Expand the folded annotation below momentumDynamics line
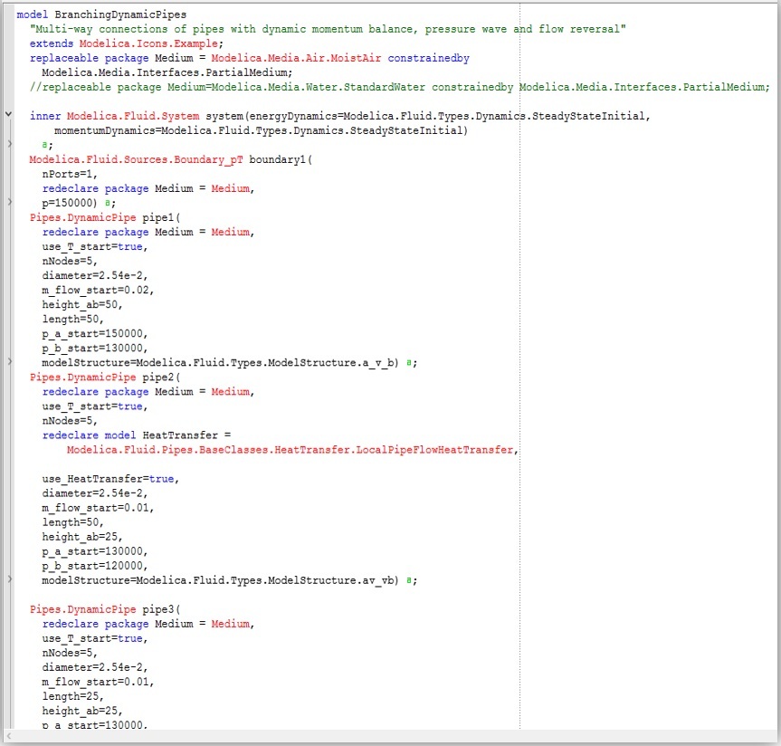The height and width of the screenshot is (746, 781). point(9,144)
